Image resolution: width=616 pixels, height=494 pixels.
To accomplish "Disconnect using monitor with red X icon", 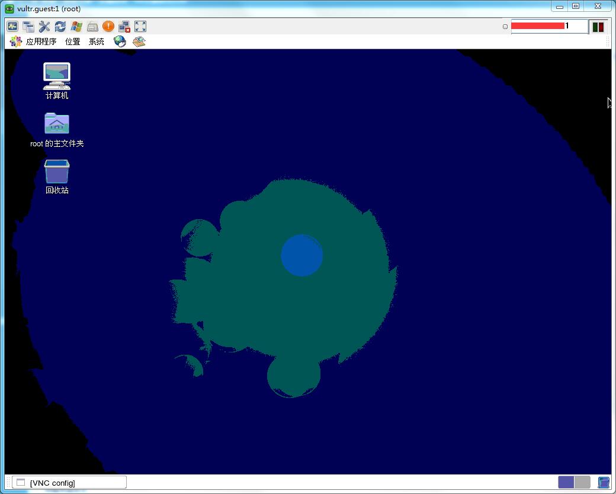I will 124,26.
